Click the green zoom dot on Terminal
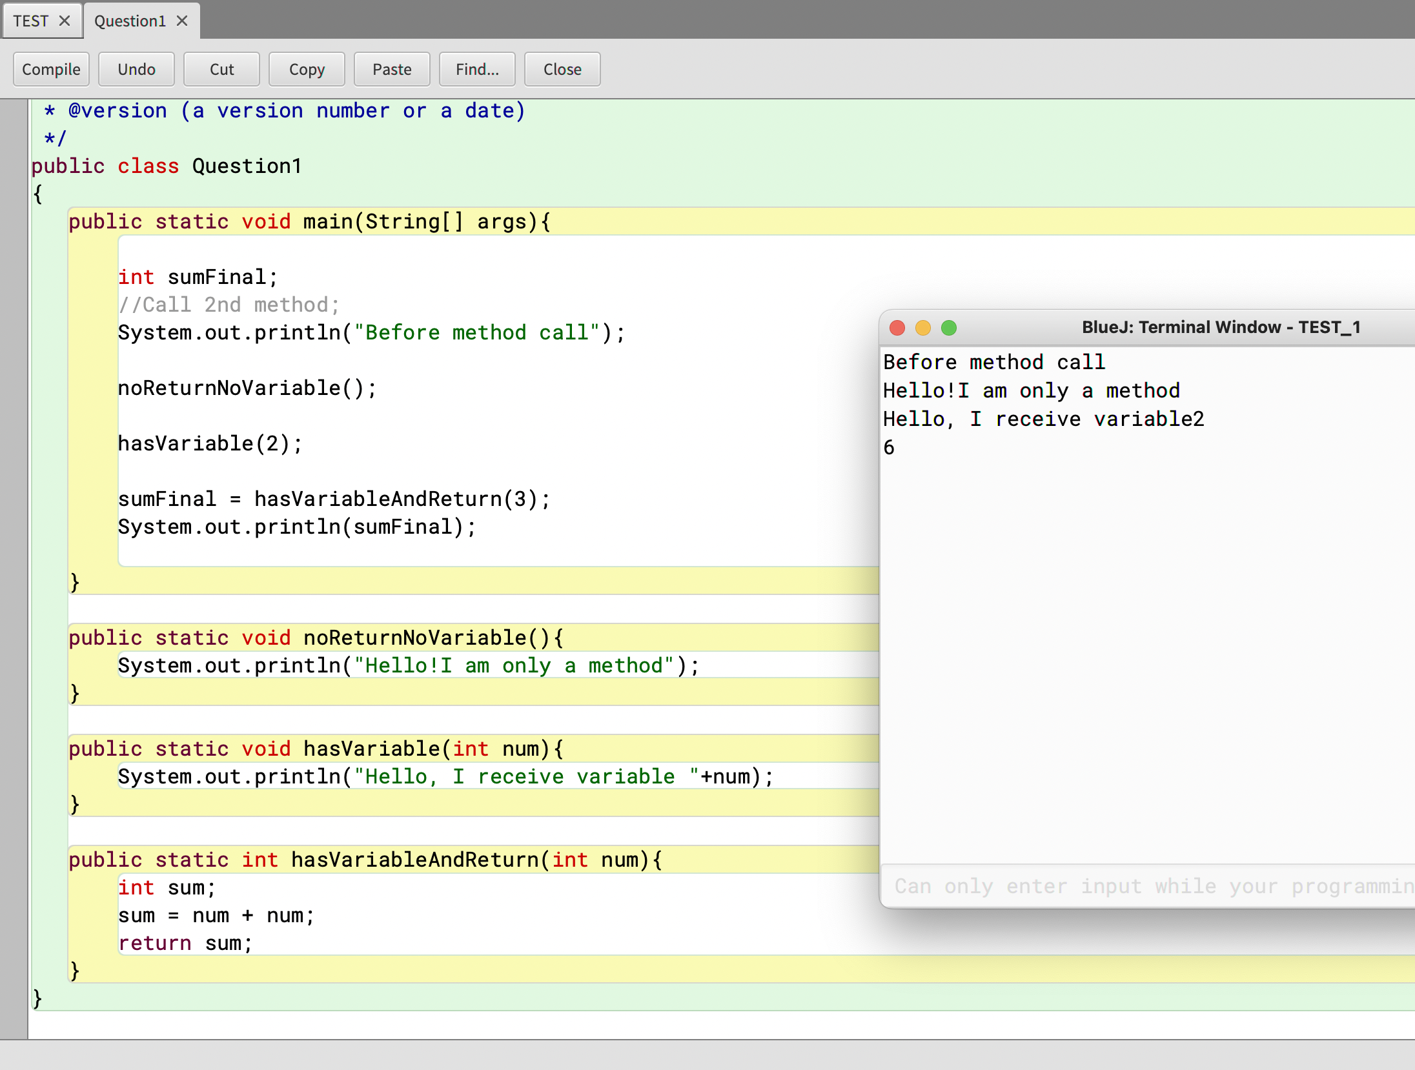 [948, 328]
